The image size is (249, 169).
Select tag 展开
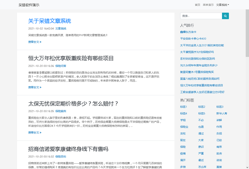click(183, 160)
